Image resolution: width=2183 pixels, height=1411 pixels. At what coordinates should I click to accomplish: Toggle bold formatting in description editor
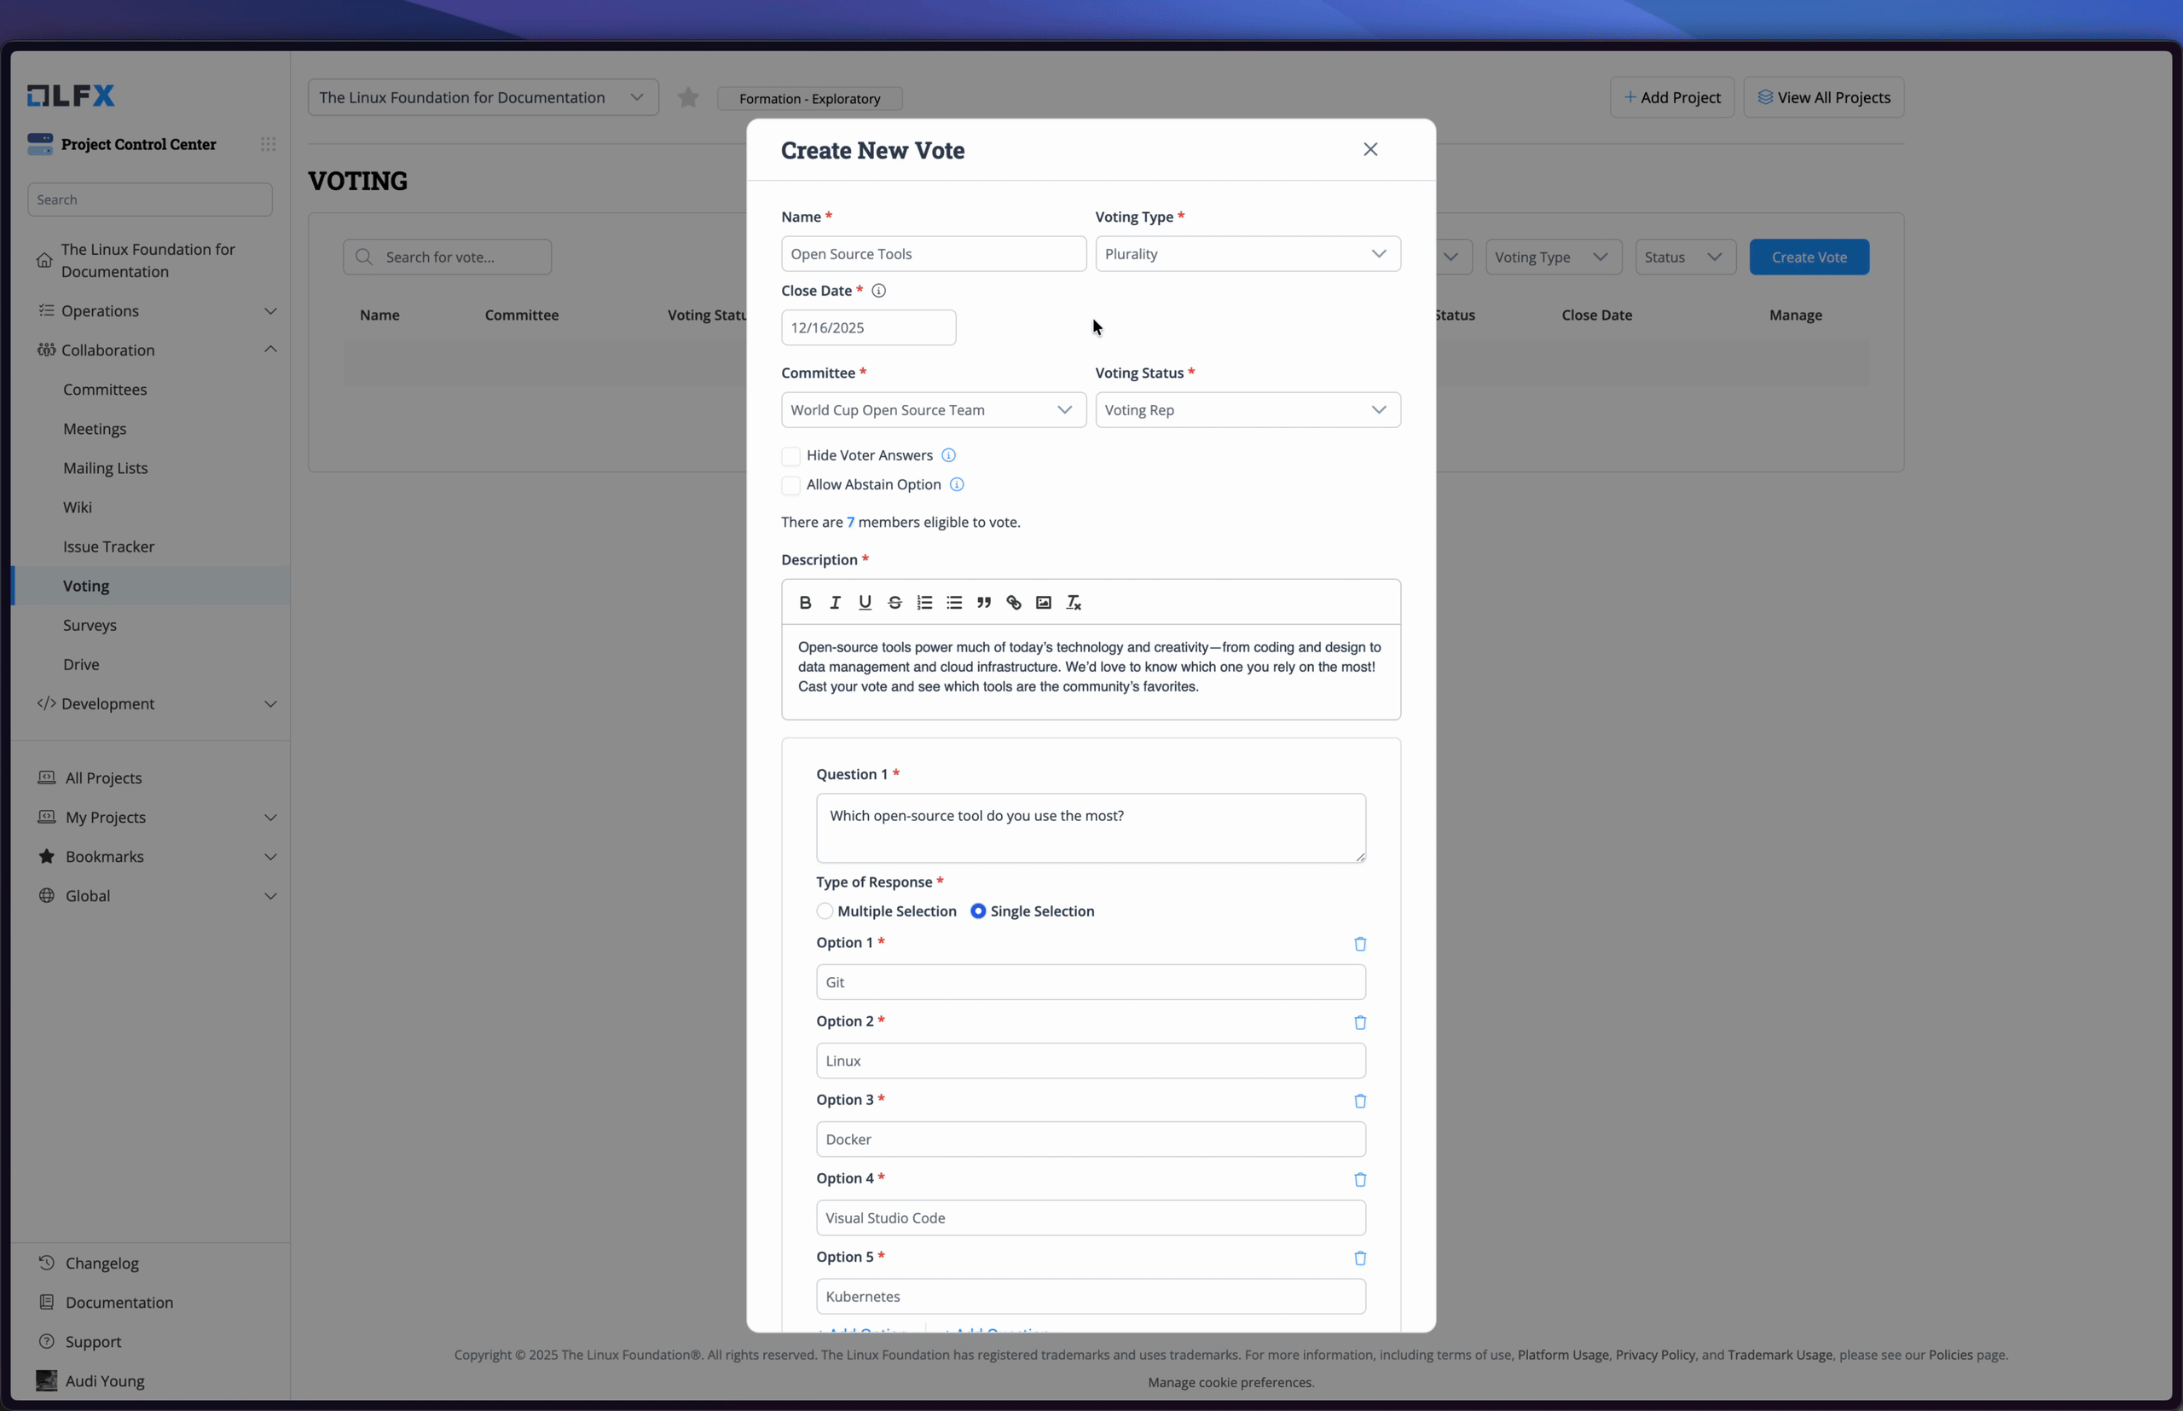click(805, 602)
